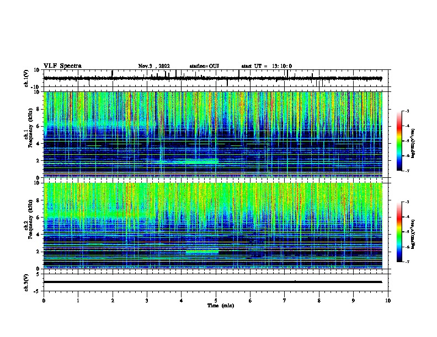Click the ch.2 spectrogram color scale bar
Screen dimensions: 437x337
[x=399, y=232]
